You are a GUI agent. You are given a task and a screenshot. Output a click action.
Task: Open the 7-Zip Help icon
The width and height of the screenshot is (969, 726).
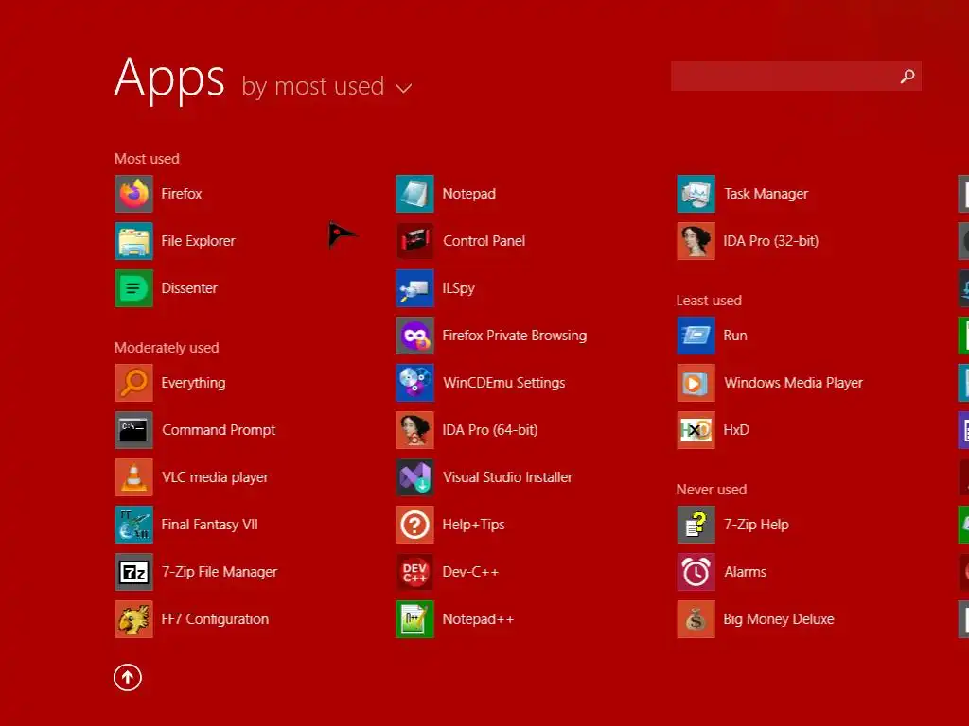(696, 525)
